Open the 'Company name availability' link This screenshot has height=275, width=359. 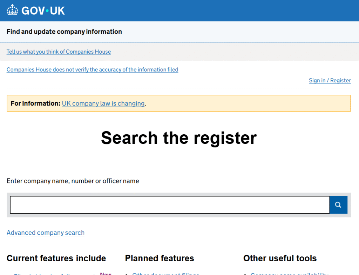point(289,274)
